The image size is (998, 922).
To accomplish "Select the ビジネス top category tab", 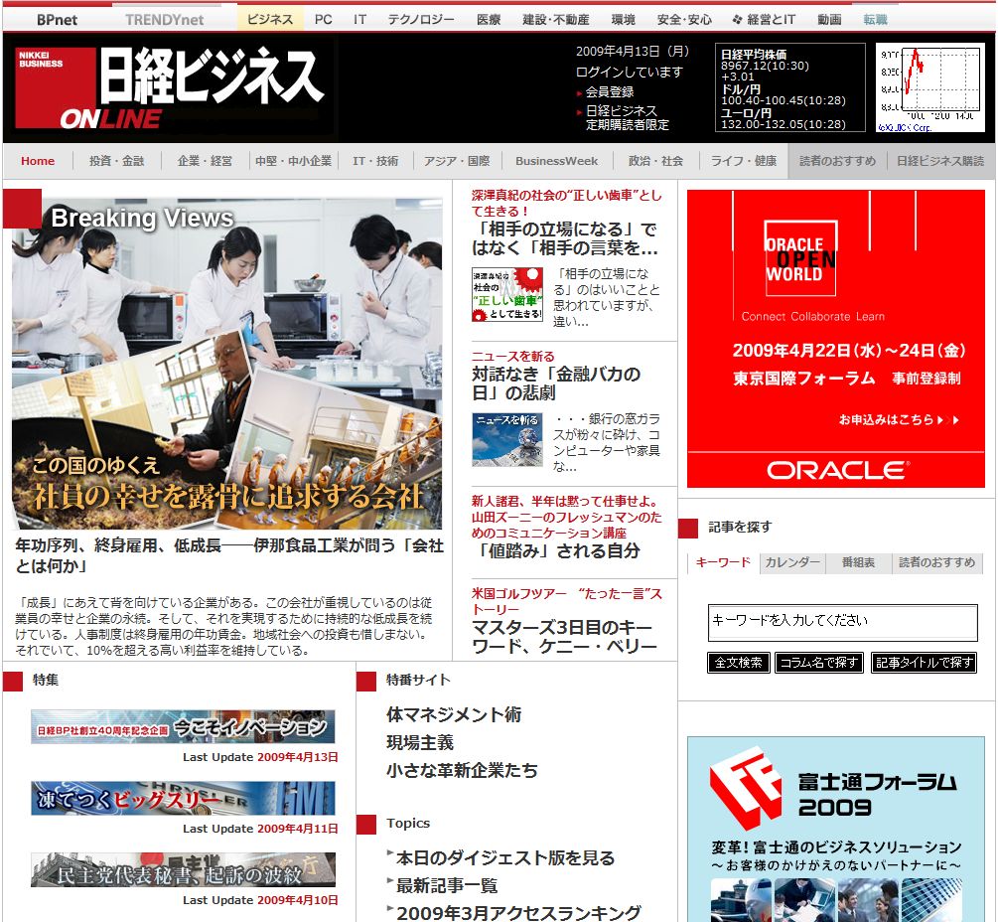I will pyautogui.click(x=270, y=19).
